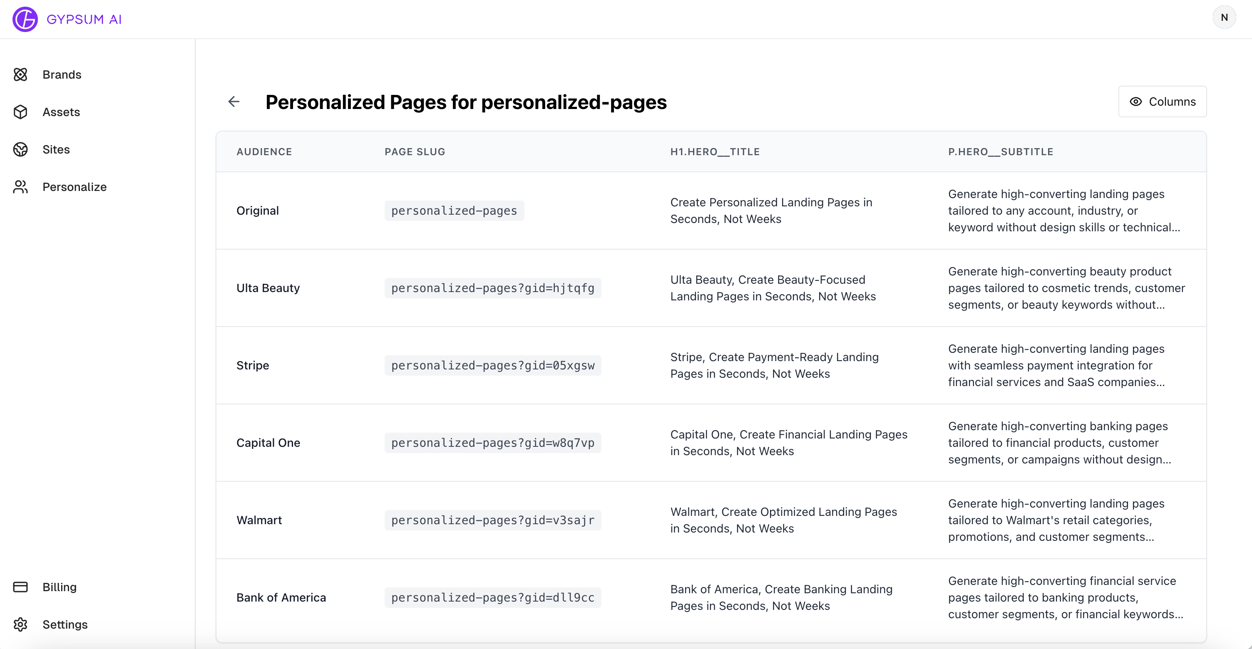Select the Capital One audience cell

click(268, 443)
